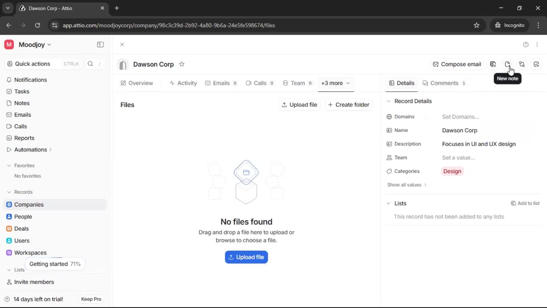This screenshot has width=547, height=308.
Task: Open the help icon near top right
Action: 526,44
